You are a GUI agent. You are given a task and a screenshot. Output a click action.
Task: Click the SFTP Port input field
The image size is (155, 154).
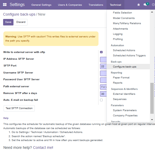103,66
